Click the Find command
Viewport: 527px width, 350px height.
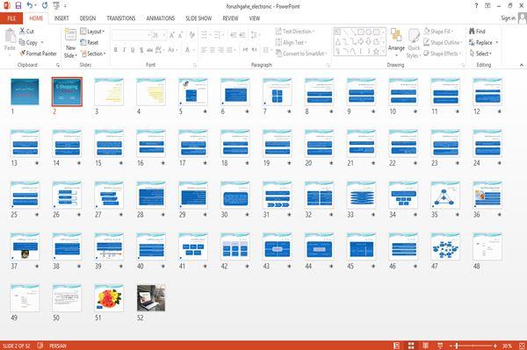click(477, 32)
